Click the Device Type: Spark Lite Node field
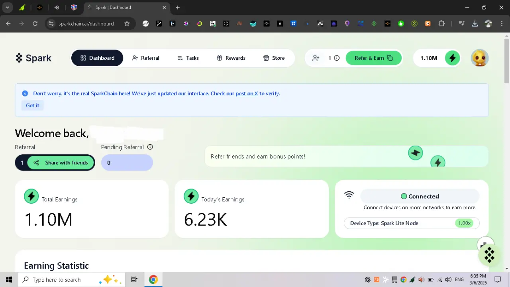 pyautogui.click(x=412, y=223)
